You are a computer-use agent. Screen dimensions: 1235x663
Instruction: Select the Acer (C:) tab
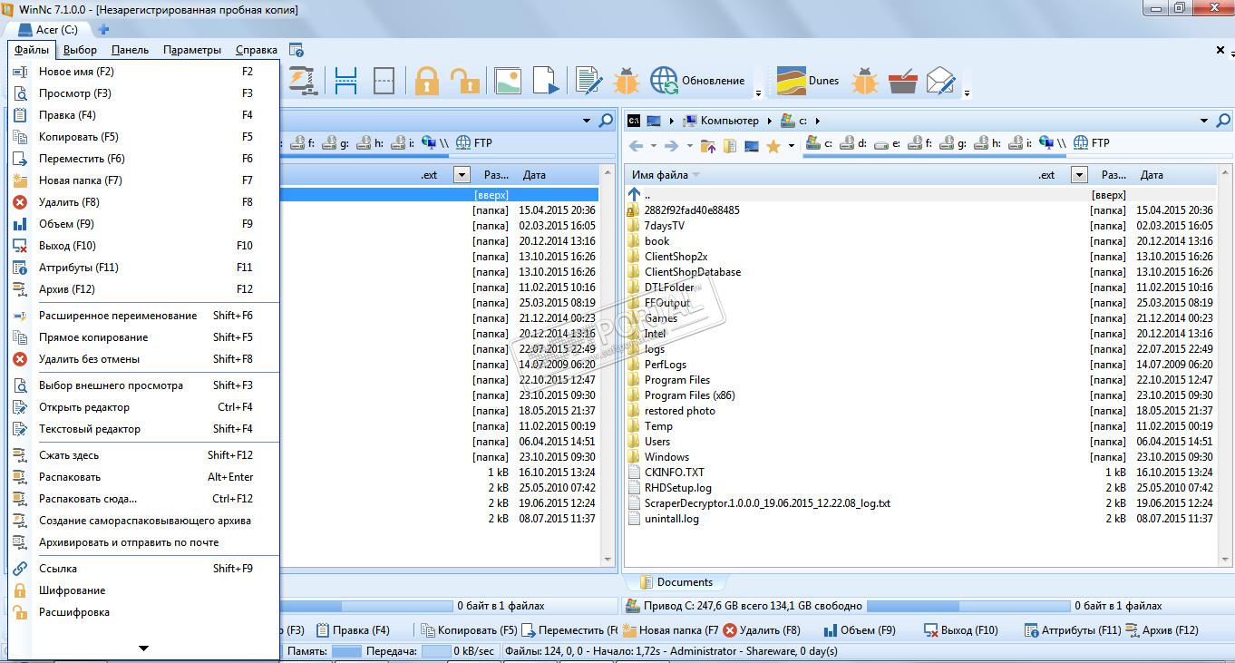tap(49, 30)
